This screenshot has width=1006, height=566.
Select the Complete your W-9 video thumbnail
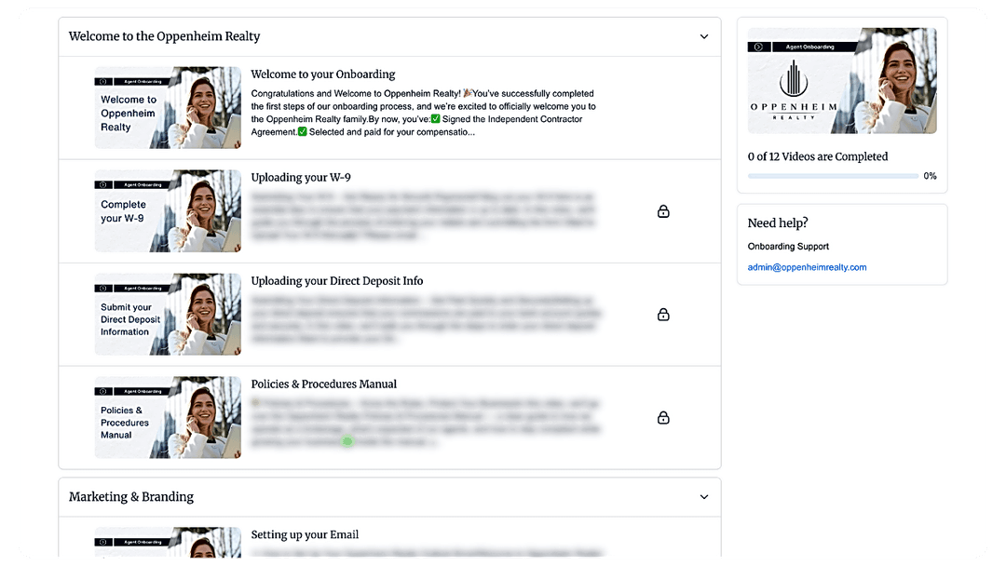(168, 211)
